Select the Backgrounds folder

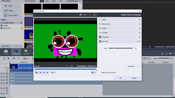click(x=11, y=28)
